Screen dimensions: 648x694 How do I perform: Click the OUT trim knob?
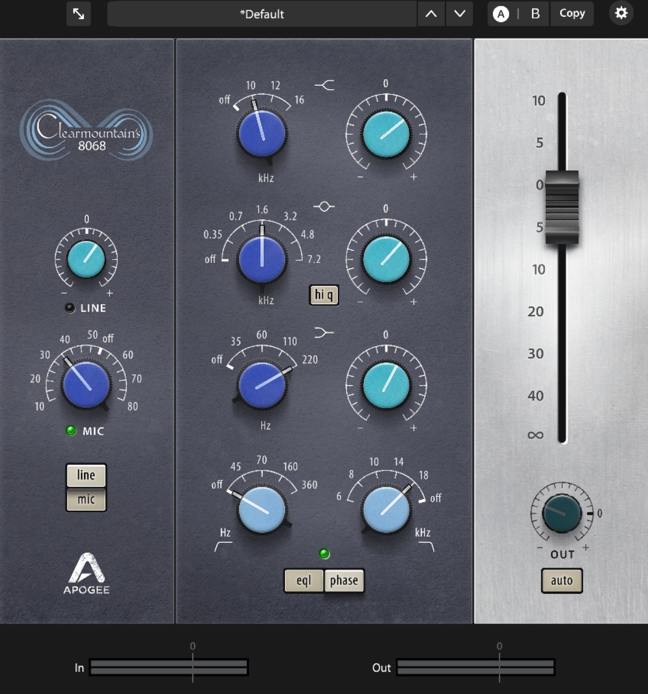562,513
